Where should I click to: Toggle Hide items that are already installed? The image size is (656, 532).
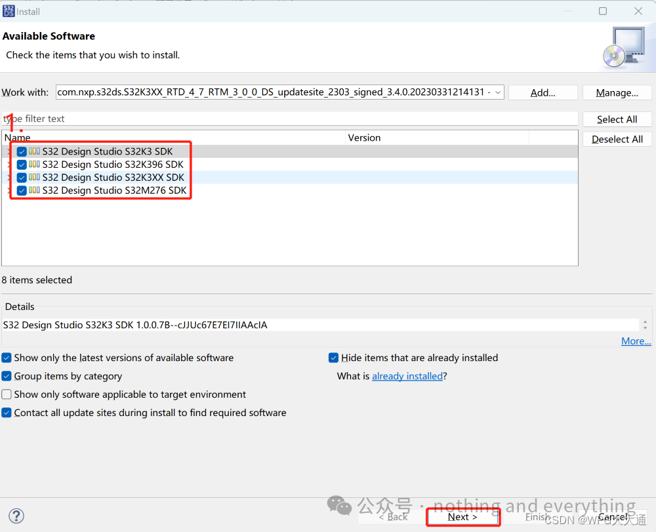(x=333, y=358)
